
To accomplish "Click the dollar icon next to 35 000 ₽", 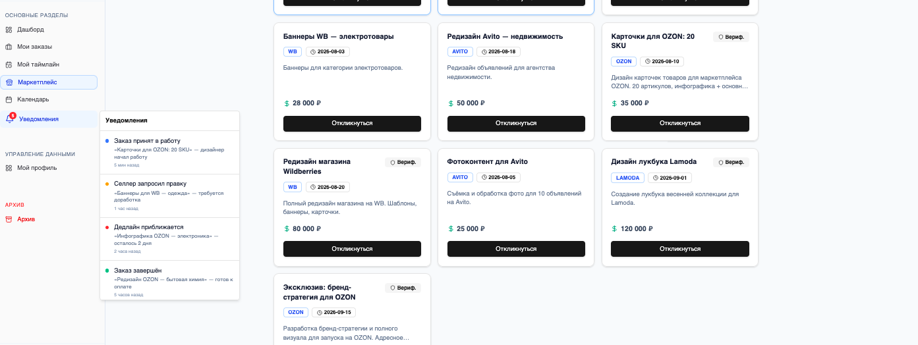I will pos(614,103).
